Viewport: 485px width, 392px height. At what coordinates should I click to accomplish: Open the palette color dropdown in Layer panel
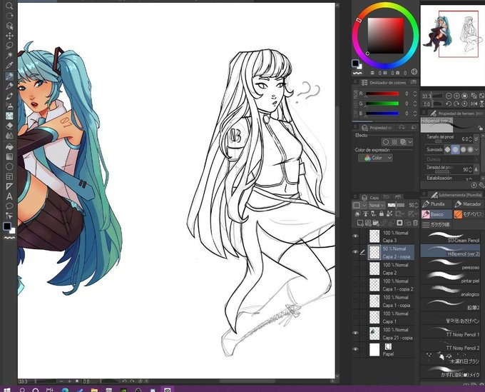tap(359, 206)
